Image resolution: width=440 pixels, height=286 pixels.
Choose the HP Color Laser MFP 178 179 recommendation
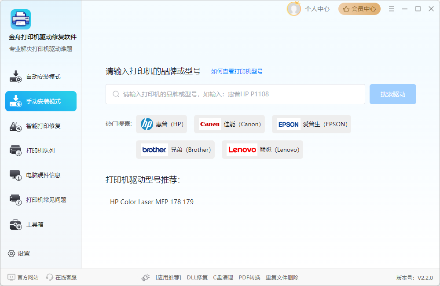(152, 202)
